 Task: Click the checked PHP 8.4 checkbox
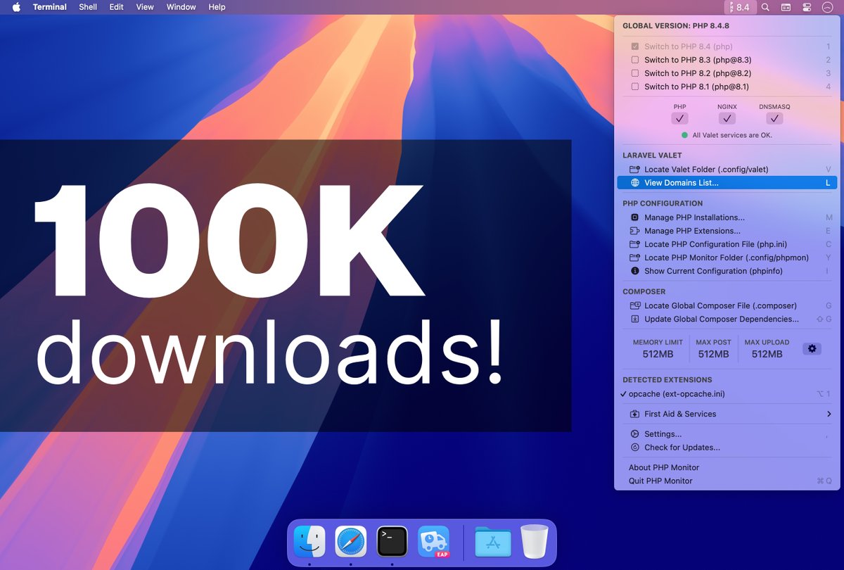(x=635, y=46)
